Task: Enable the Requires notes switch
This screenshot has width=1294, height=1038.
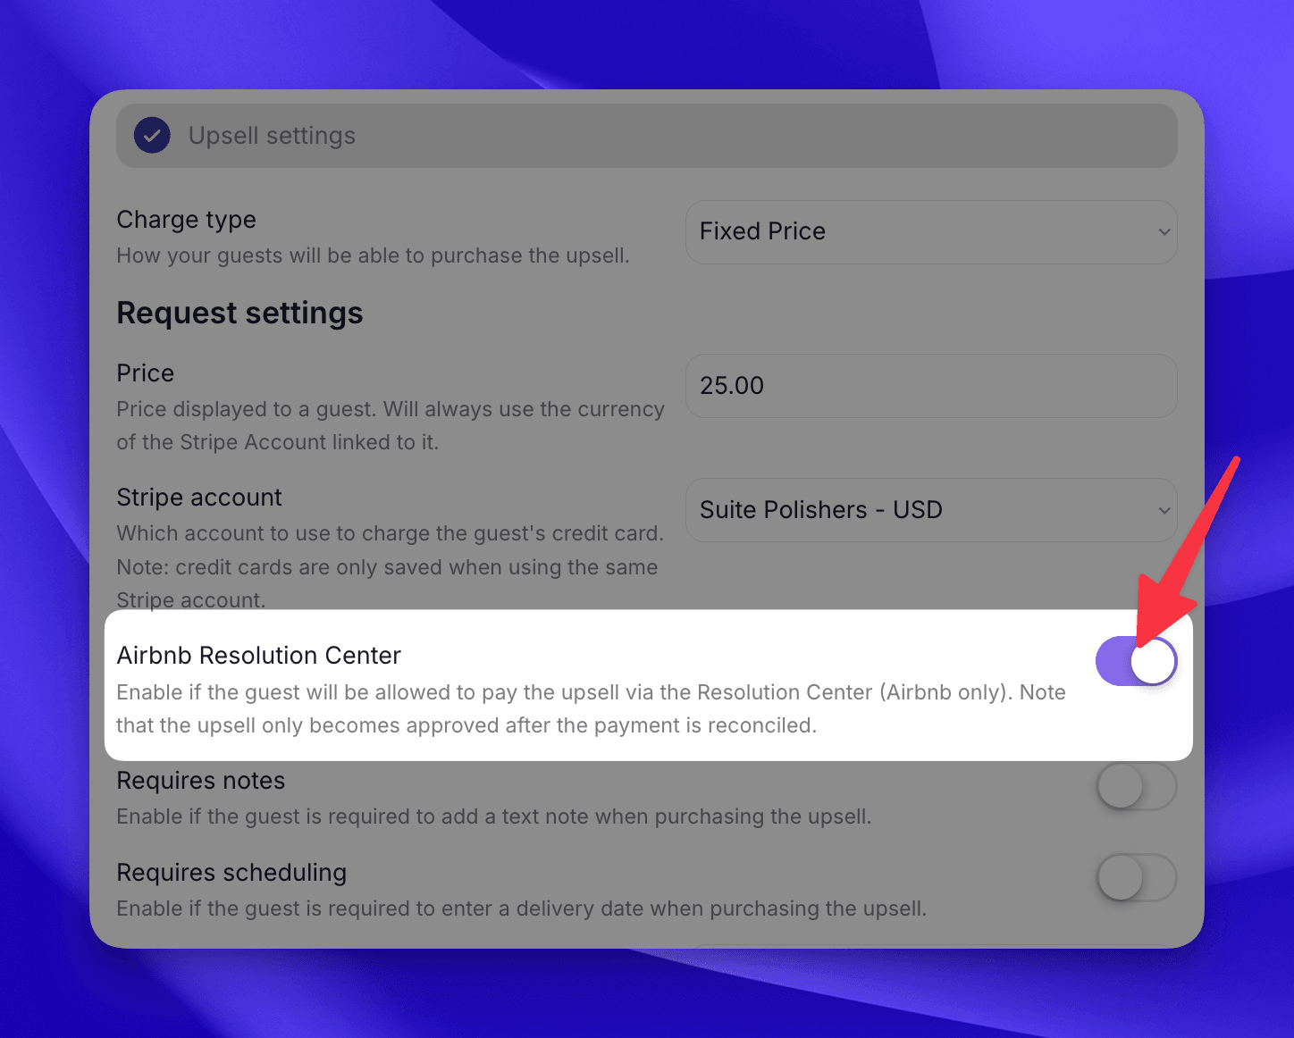Action: pyautogui.click(x=1136, y=787)
